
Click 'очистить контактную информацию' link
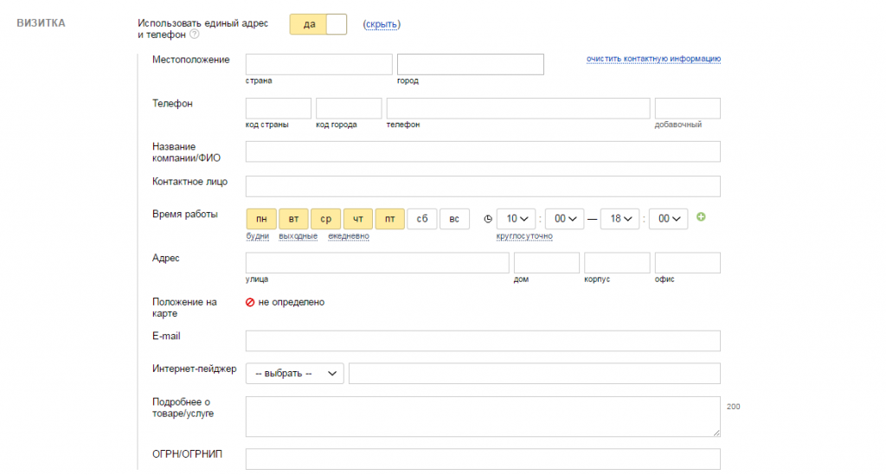coord(653,59)
